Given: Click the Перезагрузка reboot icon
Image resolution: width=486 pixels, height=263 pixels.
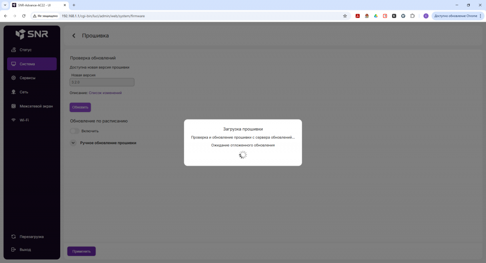Looking at the screenshot, I should [13, 236].
